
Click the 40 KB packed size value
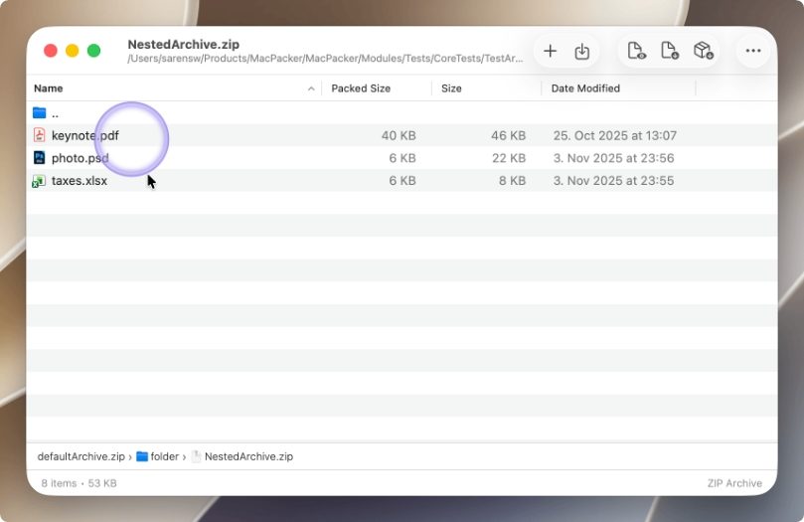[399, 135]
